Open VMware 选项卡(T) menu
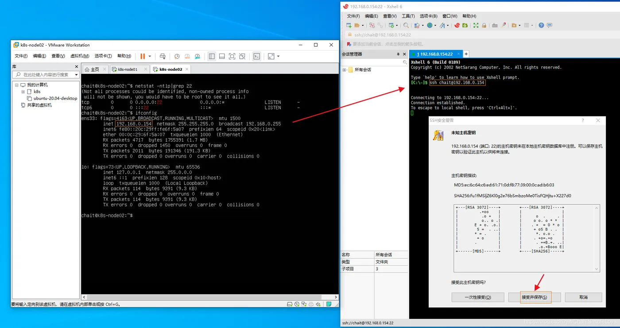Image resolution: width=620 pixels, height=328 pixels. 103,56
